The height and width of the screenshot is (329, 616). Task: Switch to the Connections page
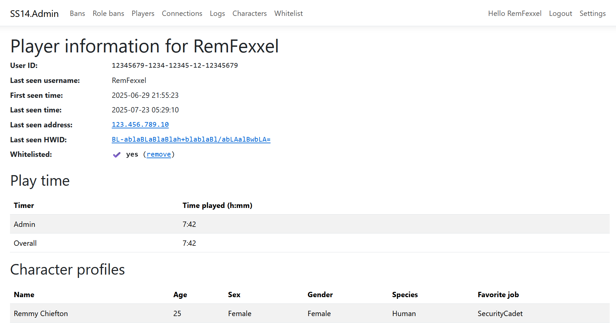pos(182,14)
